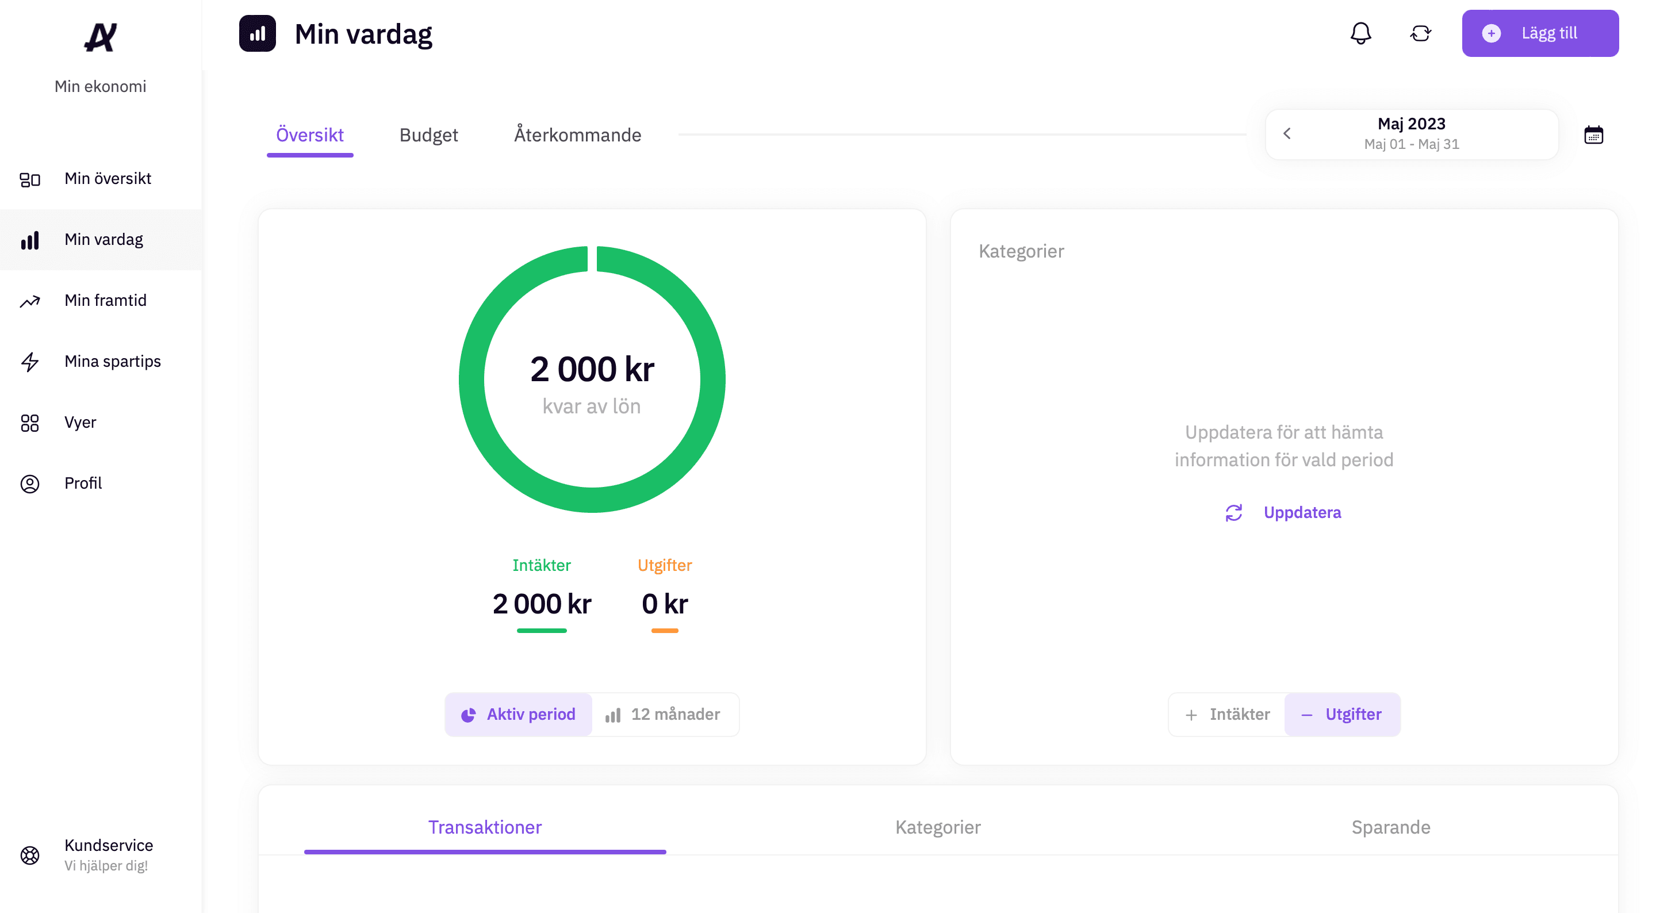Click the Lägg till button
The image size is (1656, 913).
[1540, 33]
